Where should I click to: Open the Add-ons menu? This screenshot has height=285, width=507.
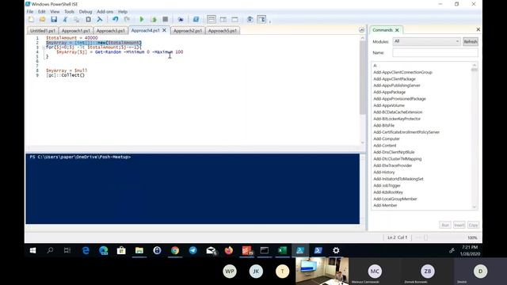point(105,12)
